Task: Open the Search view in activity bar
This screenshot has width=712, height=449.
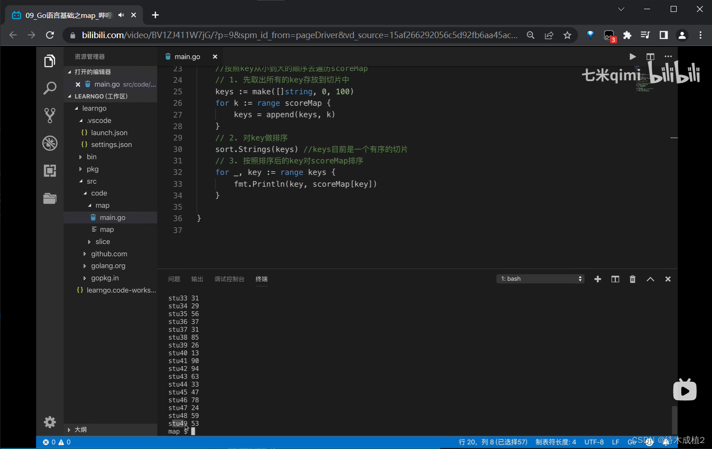Action: pyautogui.click(x=50, y=88)
